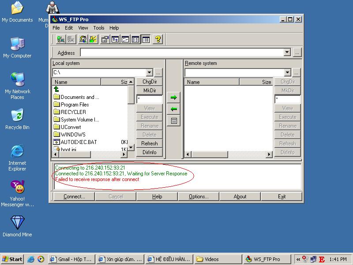Click the remote horizontal scroll right arrow
Screen dimensions: 353x265
(x=269, y=154)
